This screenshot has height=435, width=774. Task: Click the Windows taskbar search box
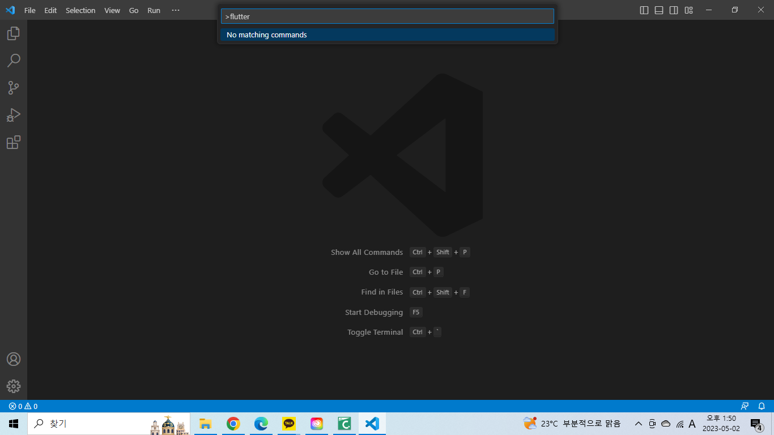109,424
